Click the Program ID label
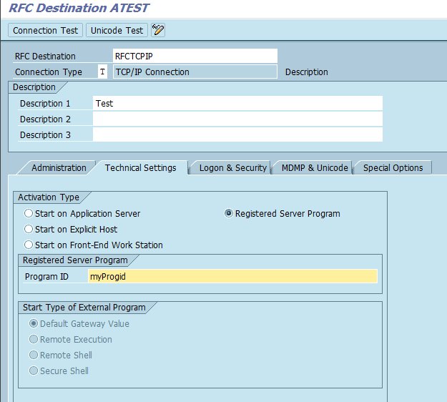The height and width of the screenshot is (402, 447). click(x=46, y=277)
